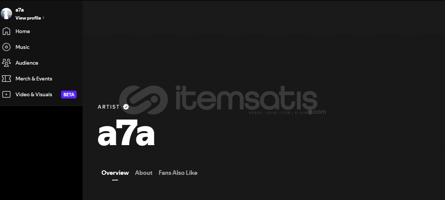Open the Merch & Events label
Viewport: 445px width, 200px height.
(34, 79)
